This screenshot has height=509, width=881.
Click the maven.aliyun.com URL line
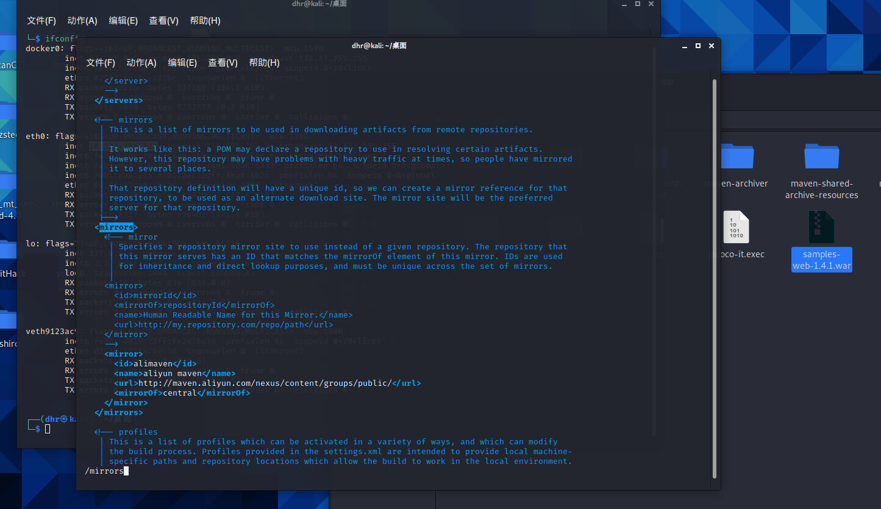pos(268,383)
